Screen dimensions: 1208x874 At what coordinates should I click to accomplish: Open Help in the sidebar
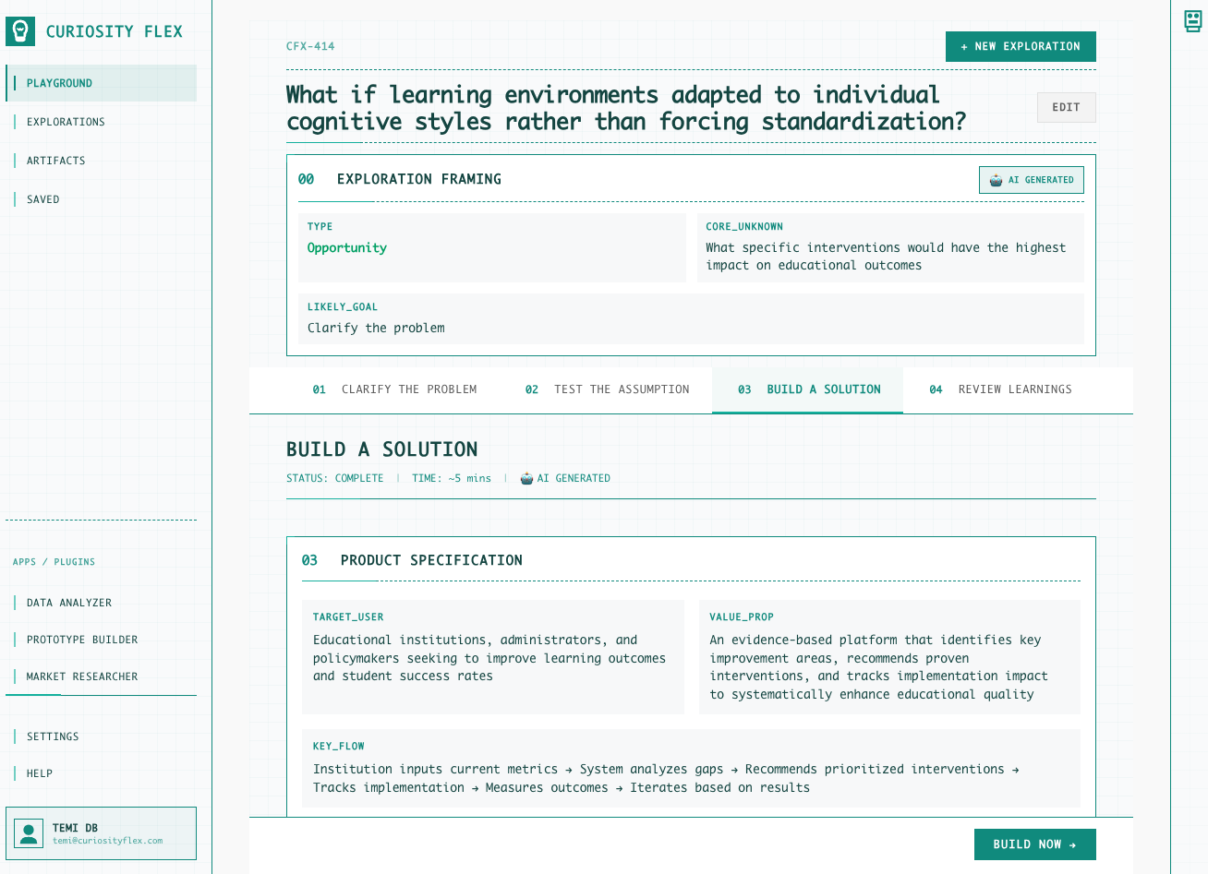click(x=40, y=773)
